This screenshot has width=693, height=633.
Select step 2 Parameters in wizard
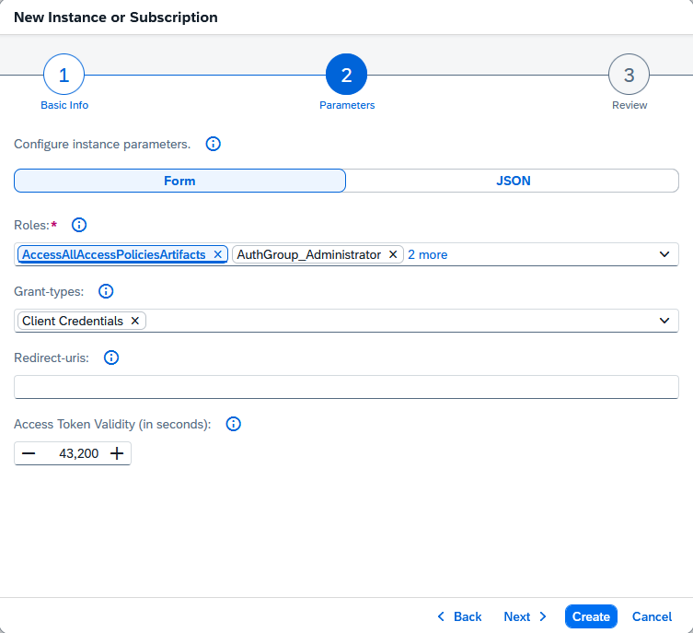(346, 76)
